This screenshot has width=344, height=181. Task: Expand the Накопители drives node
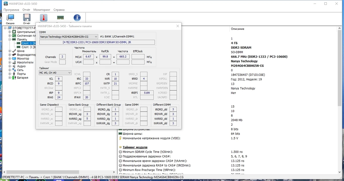pyautogui.click(x=10, y=62)
